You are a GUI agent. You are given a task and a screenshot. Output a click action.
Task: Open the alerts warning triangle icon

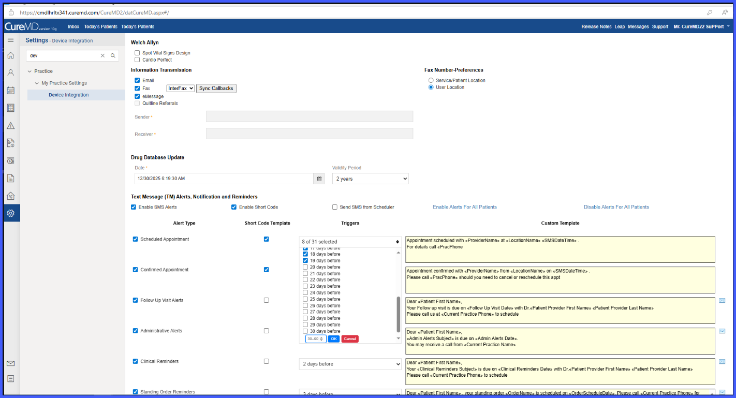10,126
